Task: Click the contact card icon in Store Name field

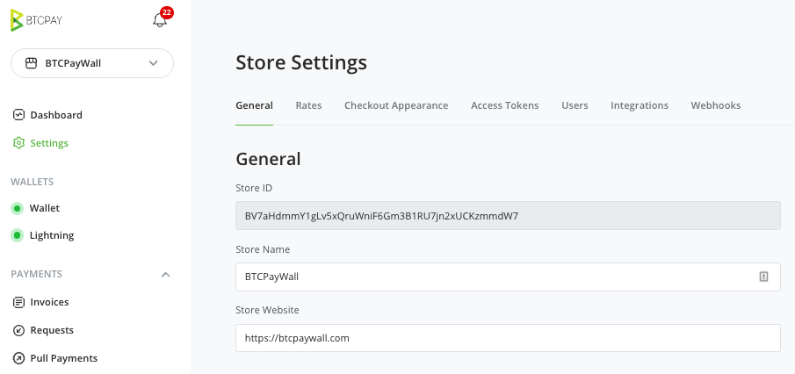Action: [763, 277]
